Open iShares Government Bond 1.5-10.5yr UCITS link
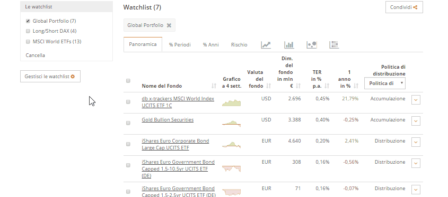 178,169
